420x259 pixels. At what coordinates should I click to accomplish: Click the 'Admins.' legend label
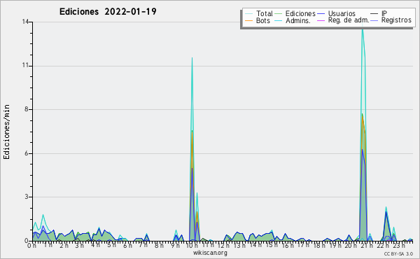pos(298,20)
